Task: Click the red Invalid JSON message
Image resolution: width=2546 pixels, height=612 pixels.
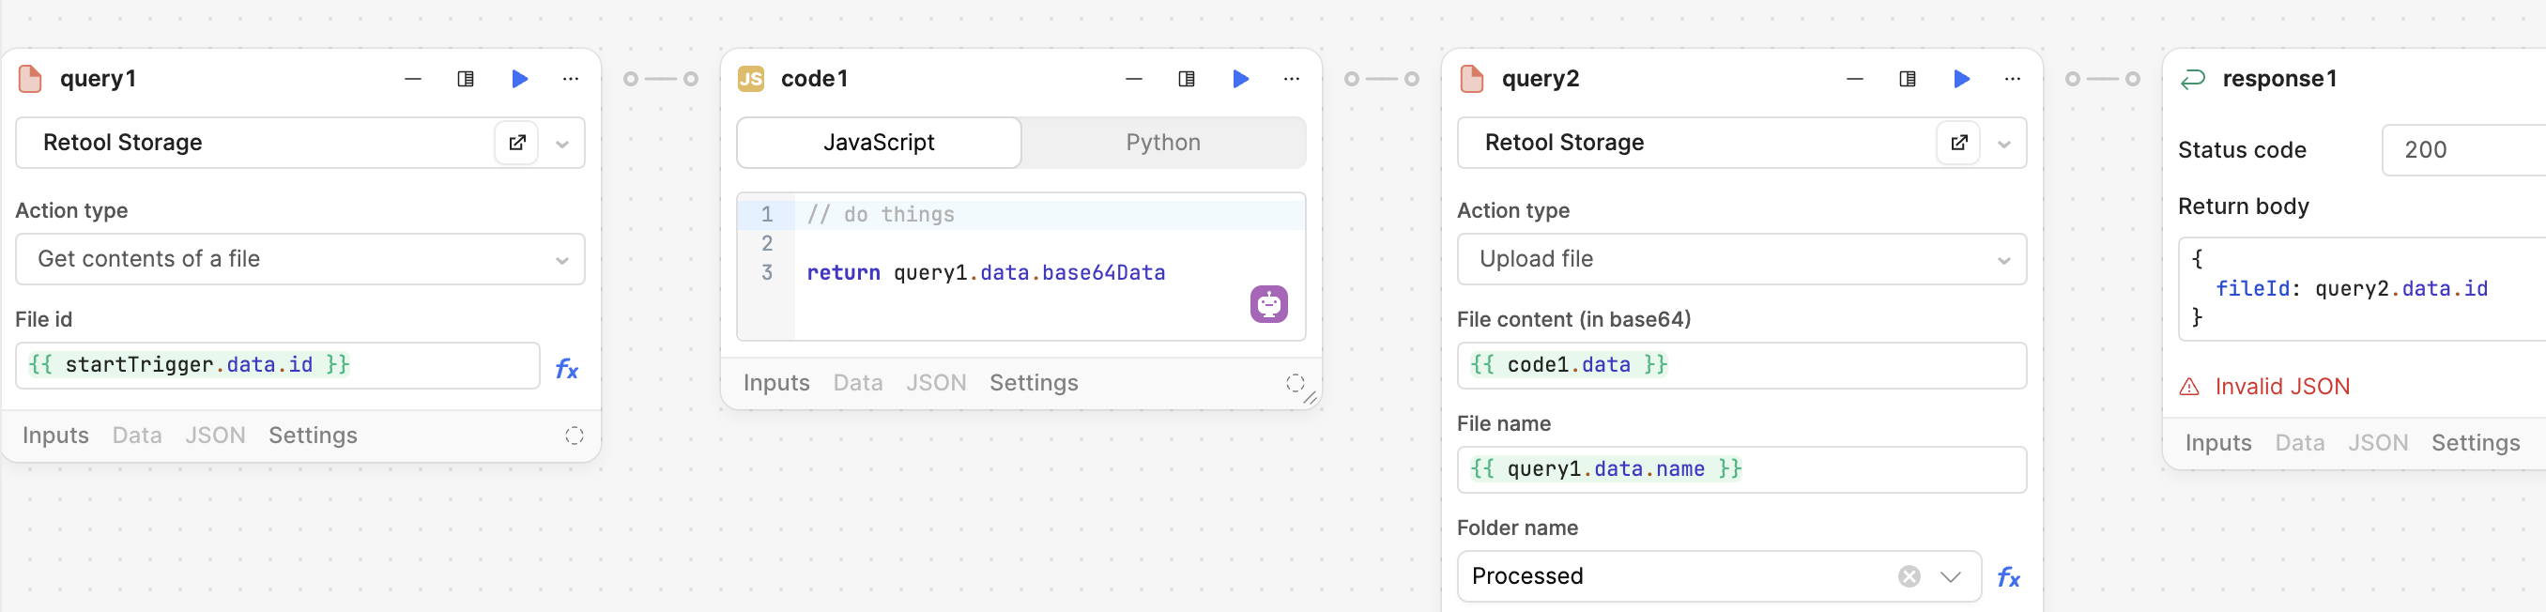Action: coord(2283,387)
